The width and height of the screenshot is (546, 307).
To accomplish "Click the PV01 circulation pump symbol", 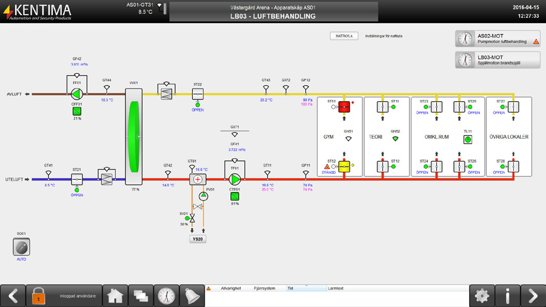I will (204, 197).
